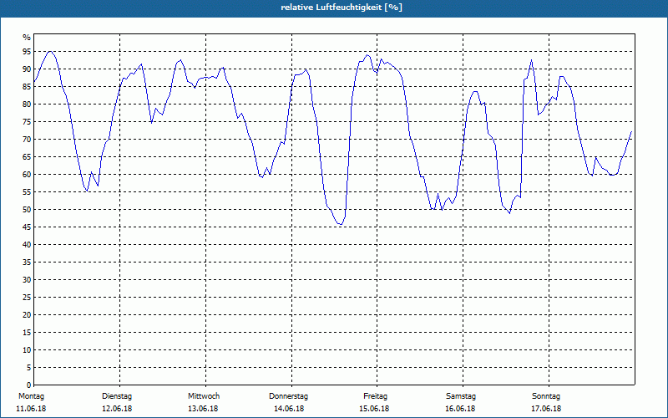Viewport: 668px width, 418px height.
Task: Click the '%' unit label on the y-axis
Action: tap(27, 38)
